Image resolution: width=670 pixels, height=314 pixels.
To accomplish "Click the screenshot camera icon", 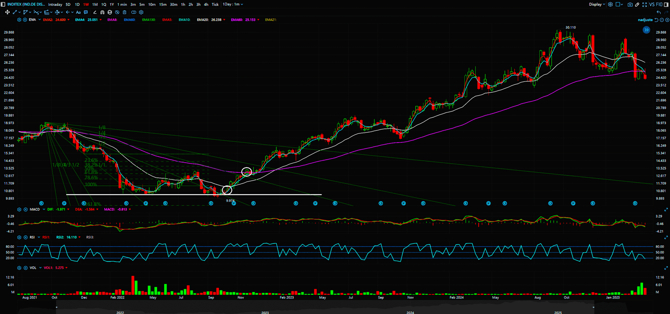I will tap(630, 5).
